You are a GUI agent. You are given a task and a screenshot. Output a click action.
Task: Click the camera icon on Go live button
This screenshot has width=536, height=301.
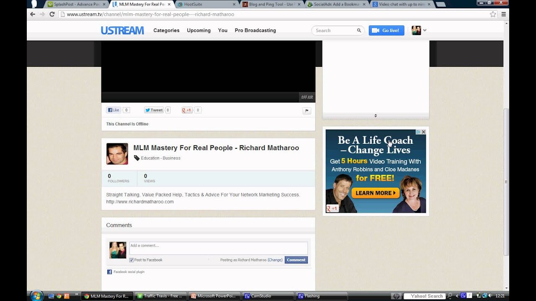pos(375,31)
